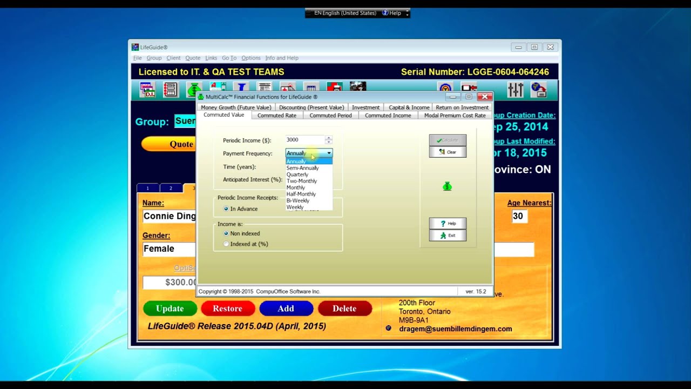Click the red Delete button
This screenshot has height=389, width=691.
344,308
